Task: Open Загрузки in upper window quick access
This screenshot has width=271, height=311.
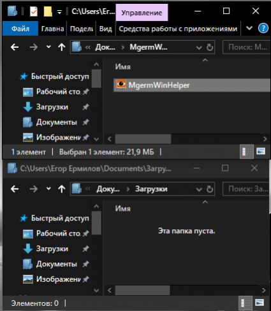Action: pyautogui.click(x=52, y=107)
